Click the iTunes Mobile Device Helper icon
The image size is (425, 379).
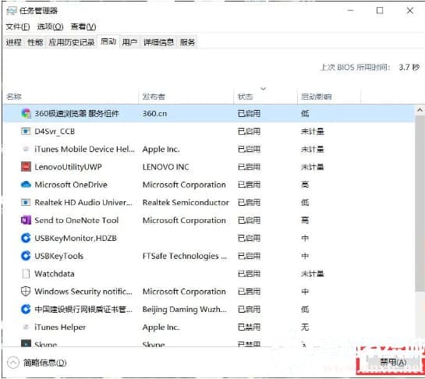[26, 149]
